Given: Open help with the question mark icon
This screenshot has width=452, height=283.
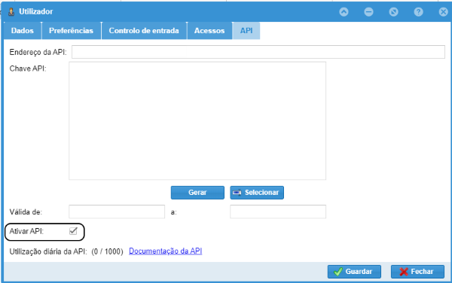Looking at the screenshot, I should (418, 12).
